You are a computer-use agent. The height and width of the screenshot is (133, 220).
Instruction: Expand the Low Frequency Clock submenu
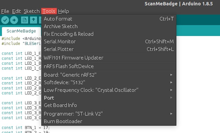pos(109,90)
